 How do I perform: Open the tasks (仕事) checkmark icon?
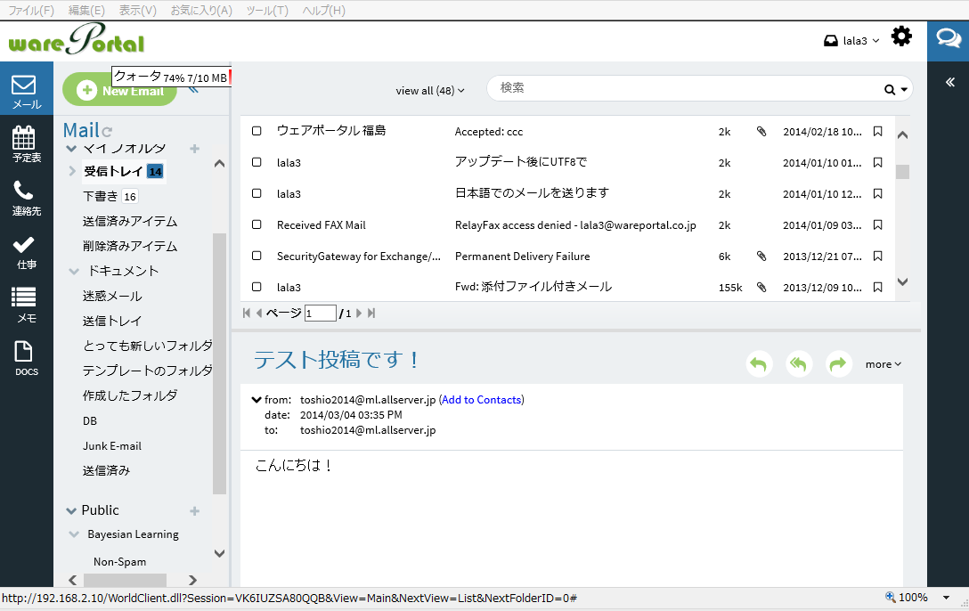pyautogui.click(x=24, y=251)
